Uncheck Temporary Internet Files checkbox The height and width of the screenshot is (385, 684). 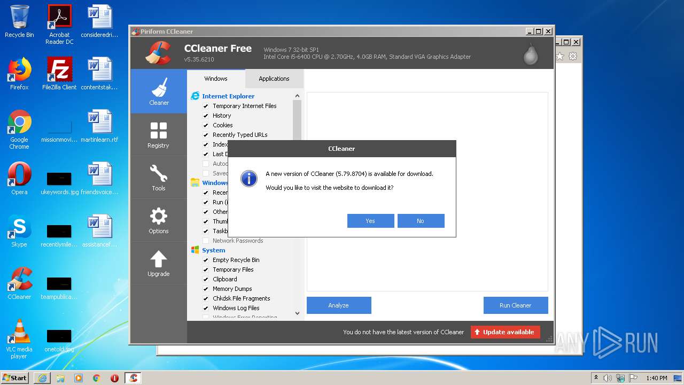pos(206,106)
